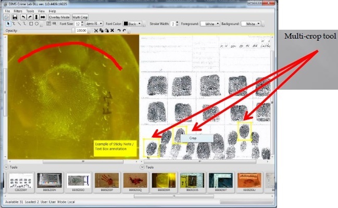Select the thumbnail ending in 203S
Image resolution: width=338 pixels, height=208 pixels.
pos(192,182)
